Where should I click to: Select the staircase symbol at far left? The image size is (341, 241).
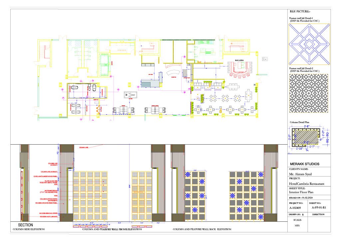(x=43, y=53)
